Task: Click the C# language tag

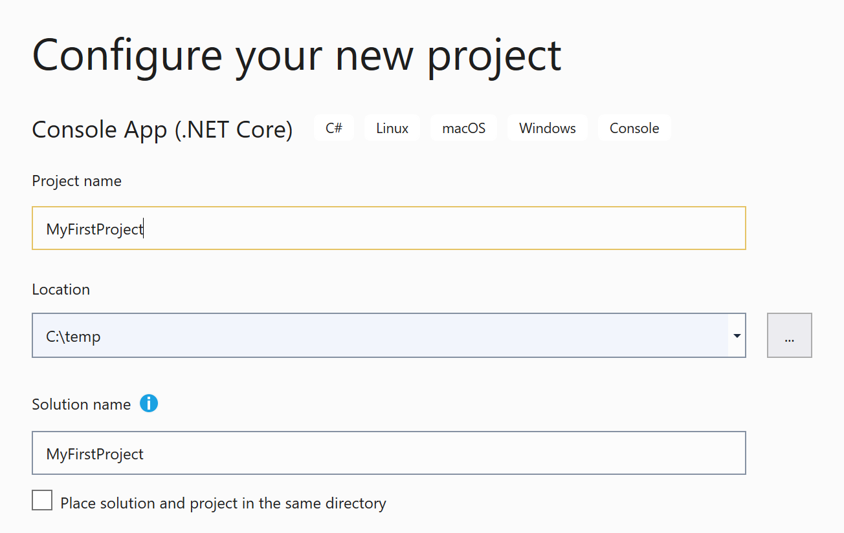Action: pos(334,128)
